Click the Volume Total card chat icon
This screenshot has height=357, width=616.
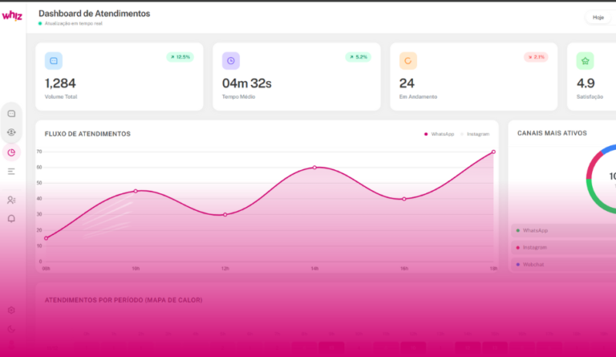[54, 60]
